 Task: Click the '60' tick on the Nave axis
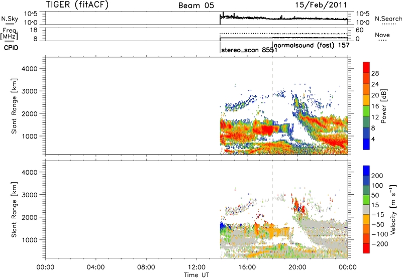tap(359, 30)
